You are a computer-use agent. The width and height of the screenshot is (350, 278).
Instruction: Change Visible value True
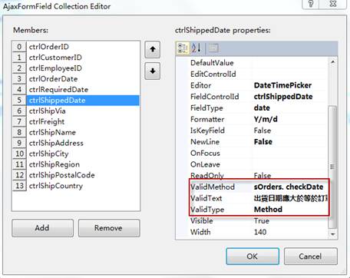click(262, 220)
